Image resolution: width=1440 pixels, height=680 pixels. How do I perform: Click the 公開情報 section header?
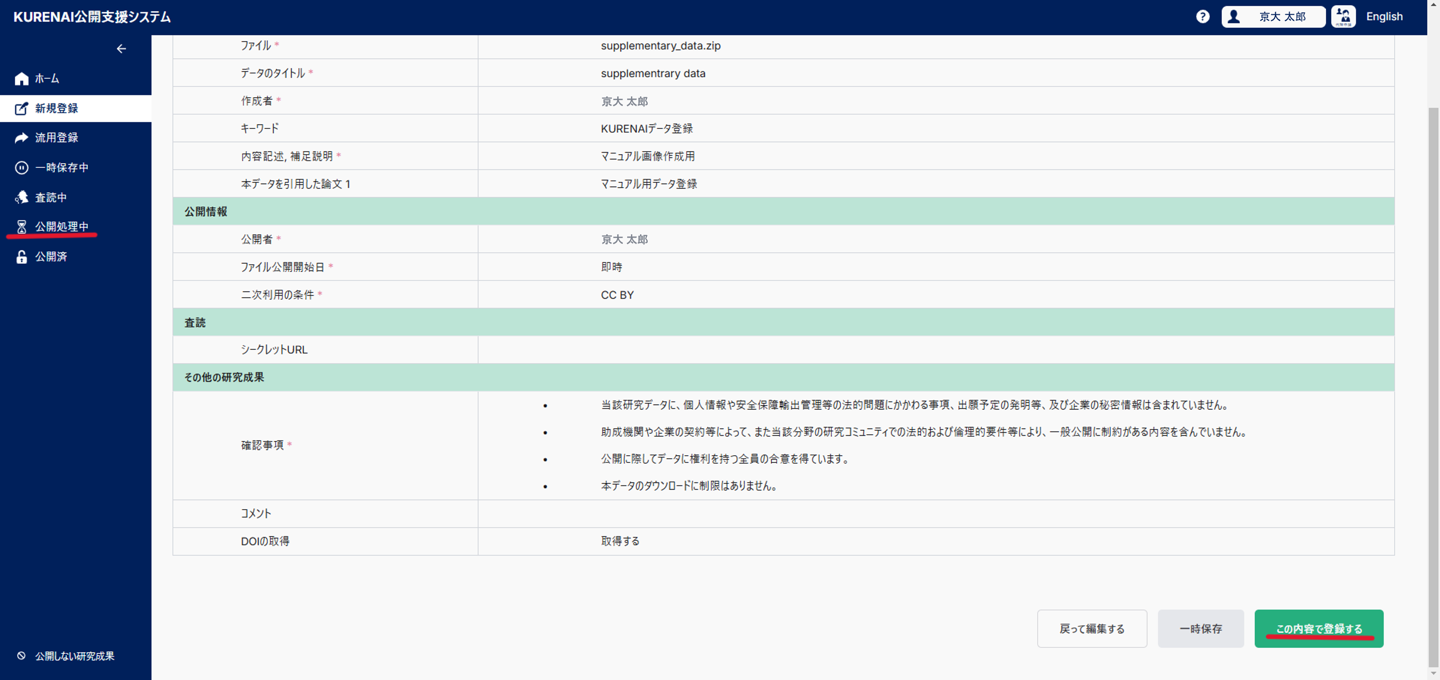pos(783,212)
